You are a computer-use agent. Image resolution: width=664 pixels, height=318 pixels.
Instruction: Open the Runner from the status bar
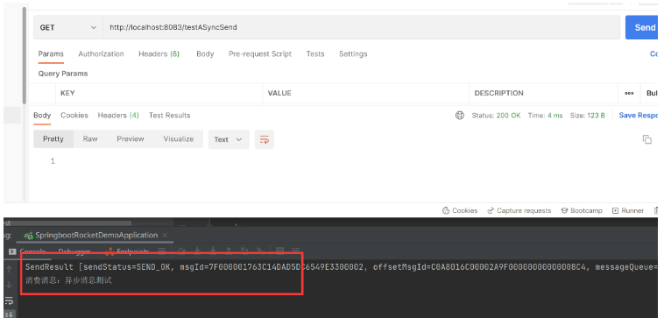pyautogui.click(x=628, y=210)
